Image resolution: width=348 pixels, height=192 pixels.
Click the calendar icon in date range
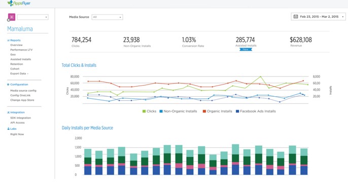296,17
